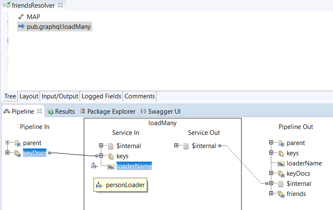The height and width of the screenshot is (210, 333).
Task: Click the keyDocs document list icon in Pipeline Out
Action: point(281,174)
